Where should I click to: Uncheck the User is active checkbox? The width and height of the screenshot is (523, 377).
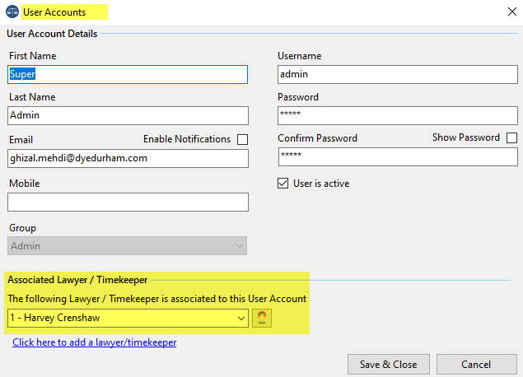pyautogui.click(x=283, y=184)
